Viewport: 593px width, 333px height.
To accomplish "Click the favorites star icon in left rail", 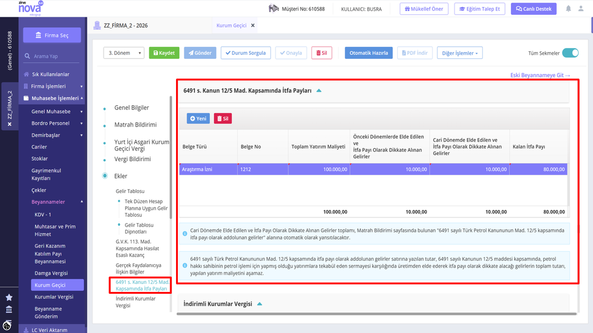I will (x=9, y=298).
